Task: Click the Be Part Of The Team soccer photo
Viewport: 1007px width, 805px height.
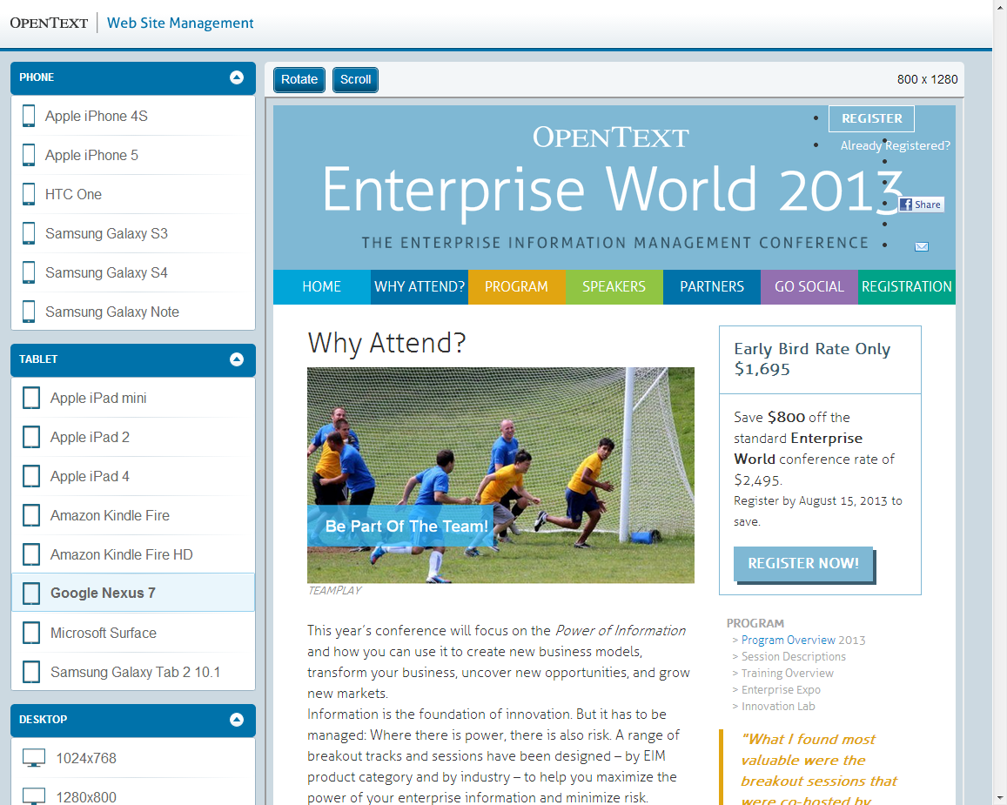Action: pos(500,475)
